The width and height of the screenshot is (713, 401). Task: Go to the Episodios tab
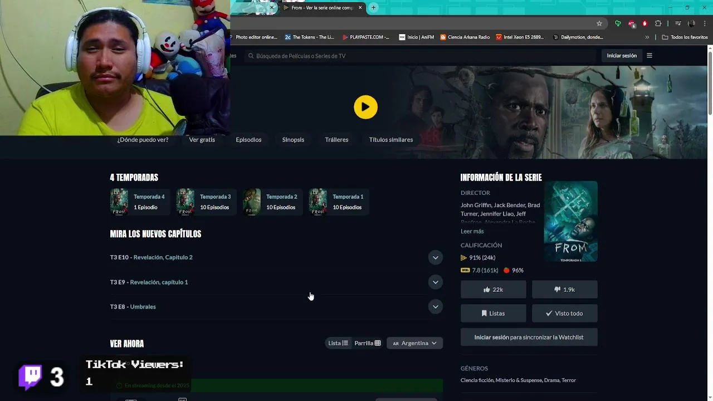click(248, 140)
